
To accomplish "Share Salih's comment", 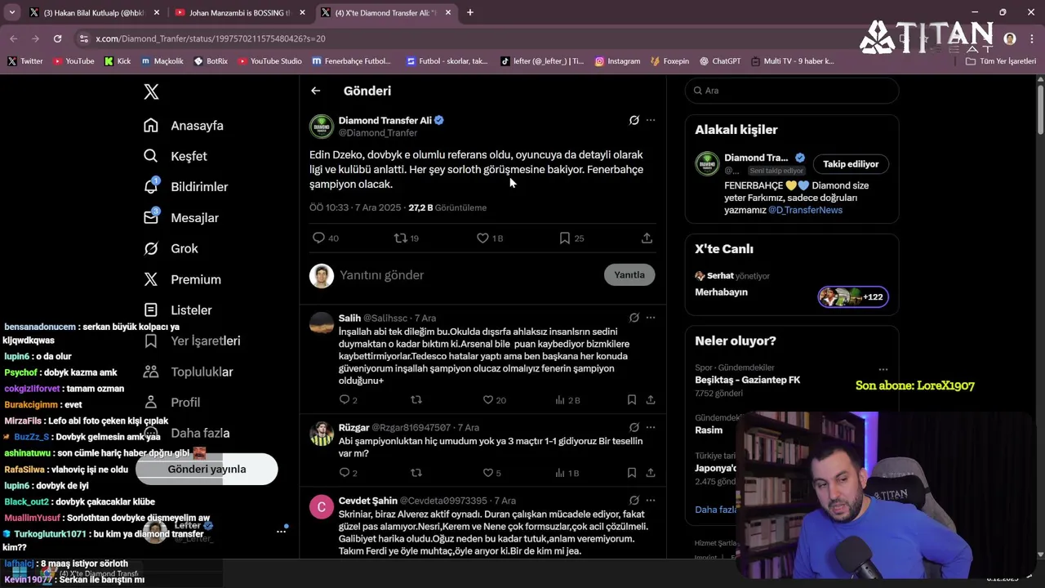I will point(651,400).
